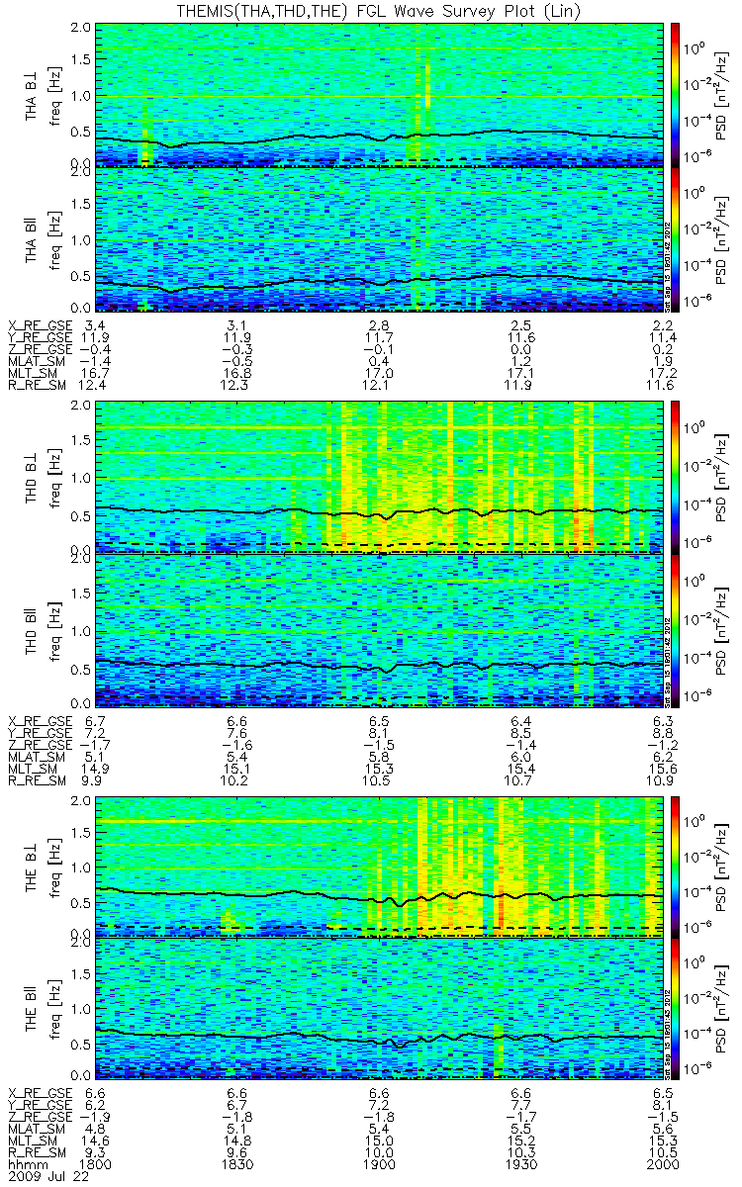Select the THA B-parallel spectrogram panel
This screenshot has height=1187, width=742.
[x=379, y=238]
